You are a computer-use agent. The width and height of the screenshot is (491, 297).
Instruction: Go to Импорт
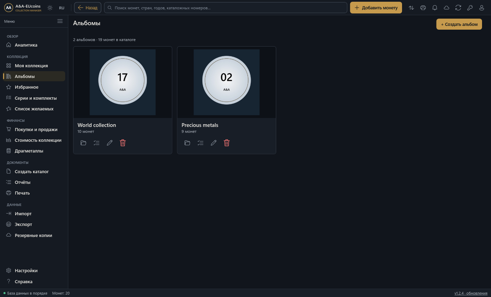[x=34, y=214]
